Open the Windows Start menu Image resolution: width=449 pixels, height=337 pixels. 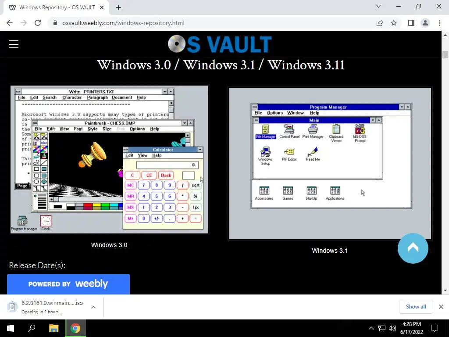click(x=11, y=328)
